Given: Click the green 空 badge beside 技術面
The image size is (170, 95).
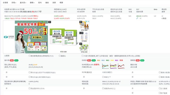Looking at the screenshot, I should tap(94, 60).
